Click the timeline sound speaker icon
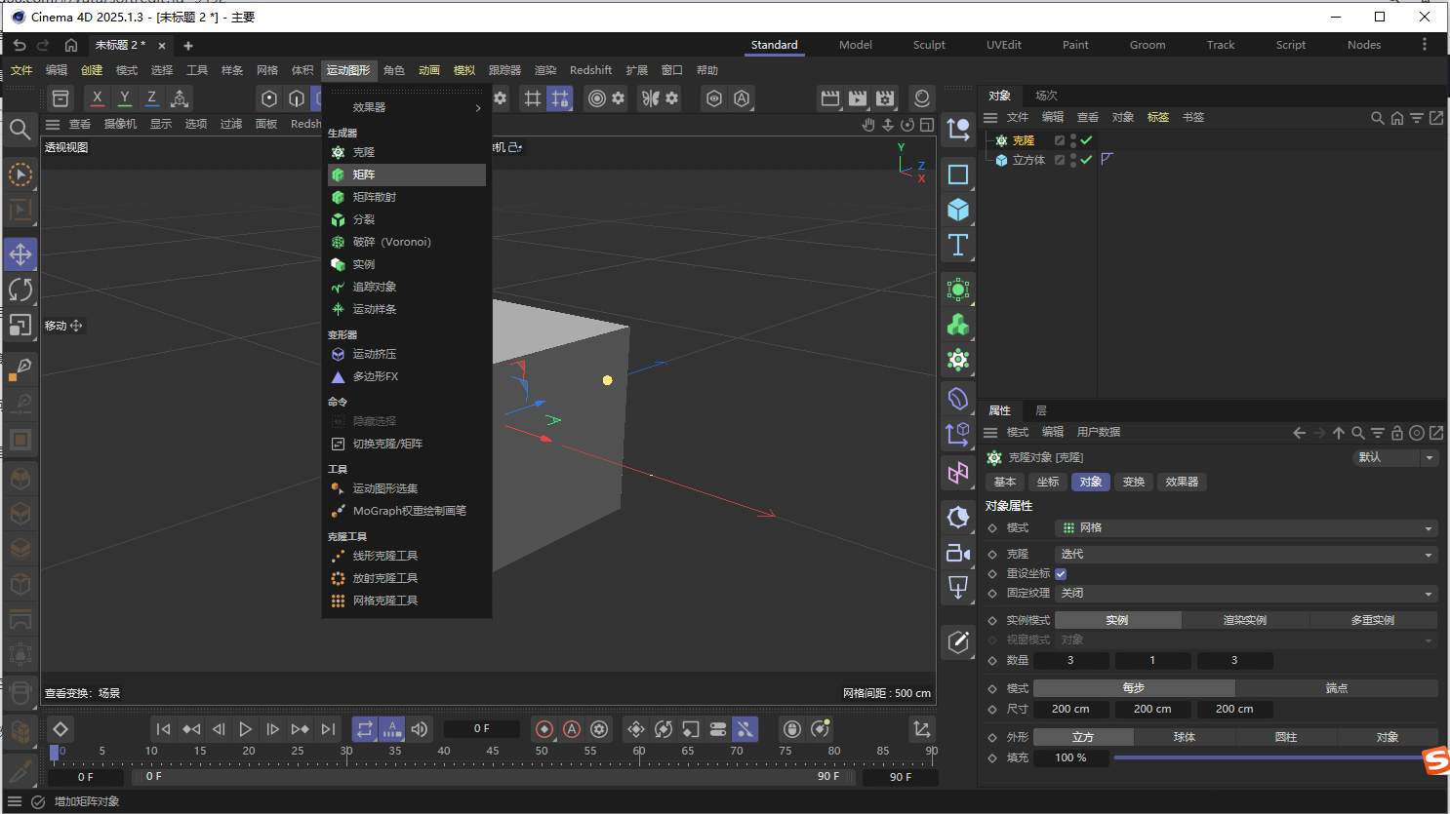Viewport: 1450px width, 814px height. (420, 729)
